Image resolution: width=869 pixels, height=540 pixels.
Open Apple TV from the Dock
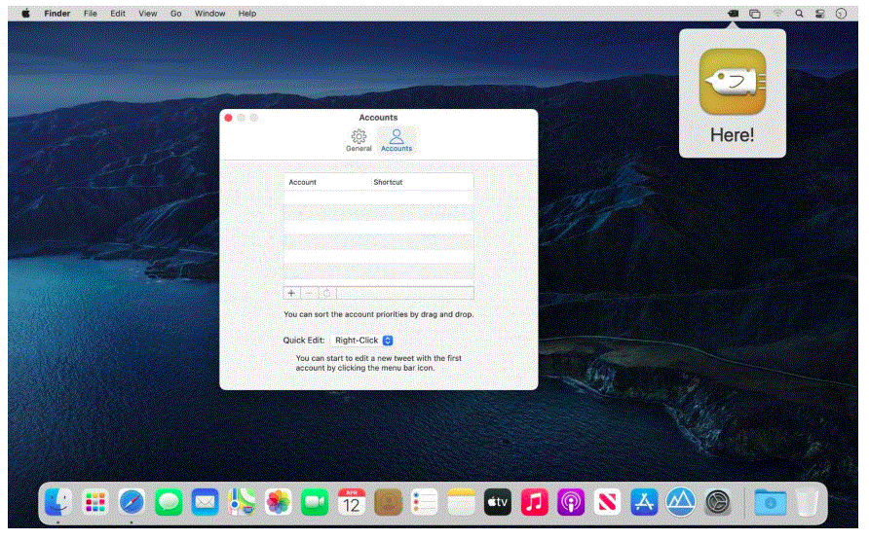(498, 503)
